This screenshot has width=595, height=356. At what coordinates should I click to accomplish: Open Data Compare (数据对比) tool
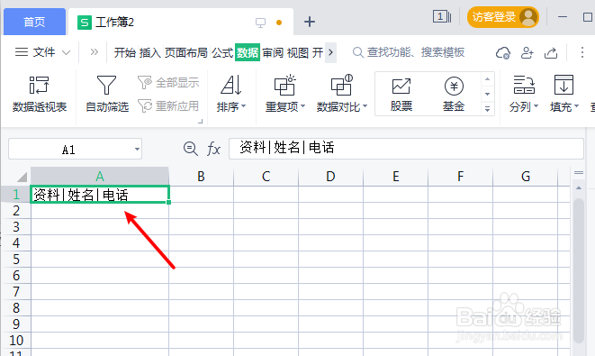point(341,94)
